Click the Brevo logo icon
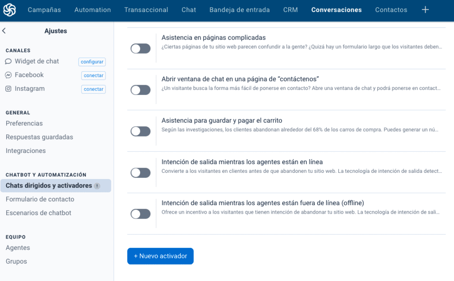The image size is (454, 281). tap(10, 10)
